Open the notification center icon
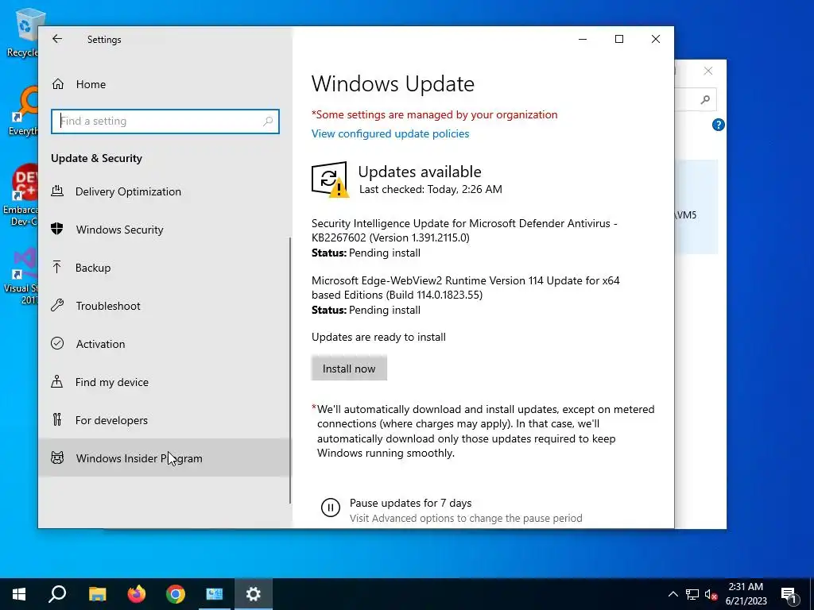 click(790, 594)
